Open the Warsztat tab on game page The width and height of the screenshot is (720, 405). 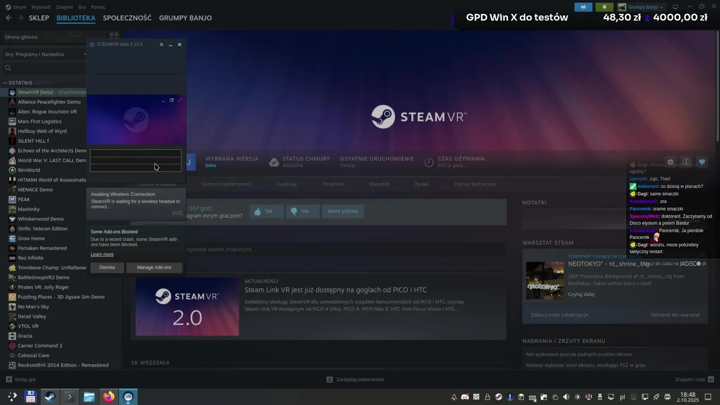379,184
